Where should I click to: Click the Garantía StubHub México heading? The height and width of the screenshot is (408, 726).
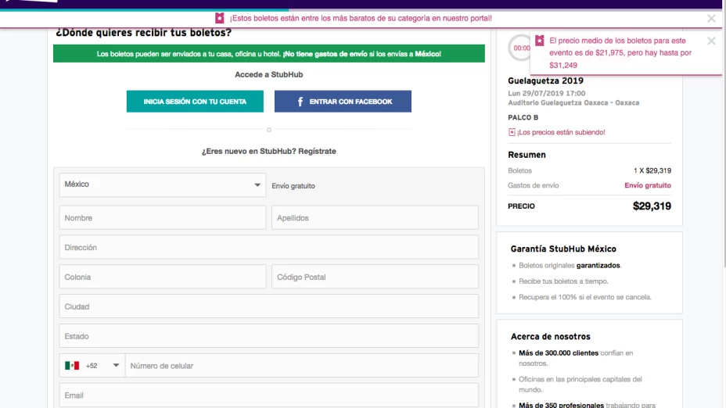click(563, 249)
